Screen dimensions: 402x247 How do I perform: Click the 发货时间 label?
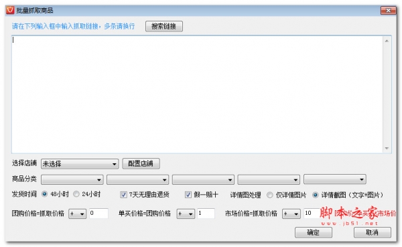point(24,194)
